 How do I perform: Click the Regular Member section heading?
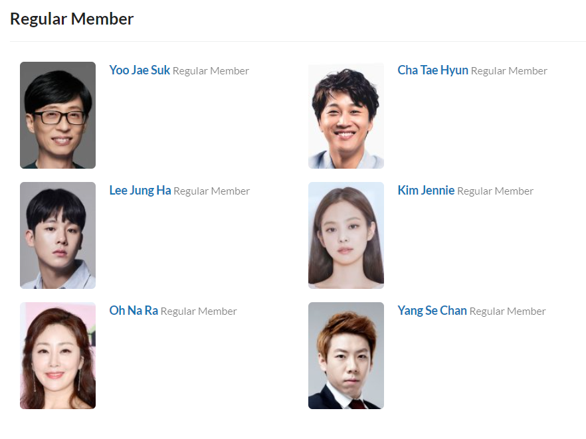(72, 19)
